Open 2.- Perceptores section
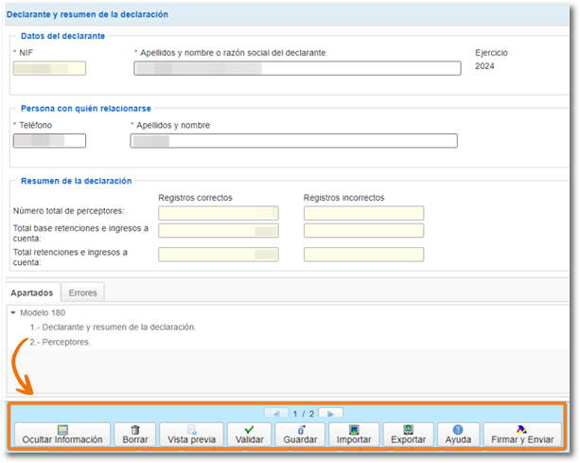Image resolution: width=580 pixels, height=463 pixels. point(61,342)
